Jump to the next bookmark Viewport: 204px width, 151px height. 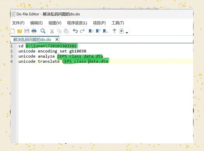pyautogui.click(x=105, y=31)
